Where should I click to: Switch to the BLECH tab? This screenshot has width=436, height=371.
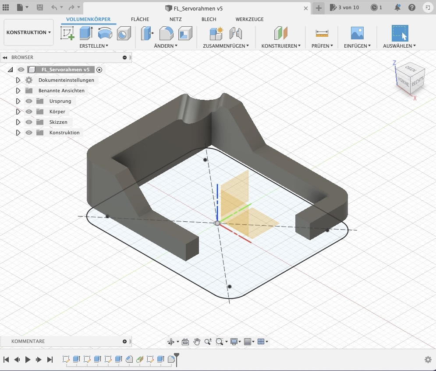(209, 19)
